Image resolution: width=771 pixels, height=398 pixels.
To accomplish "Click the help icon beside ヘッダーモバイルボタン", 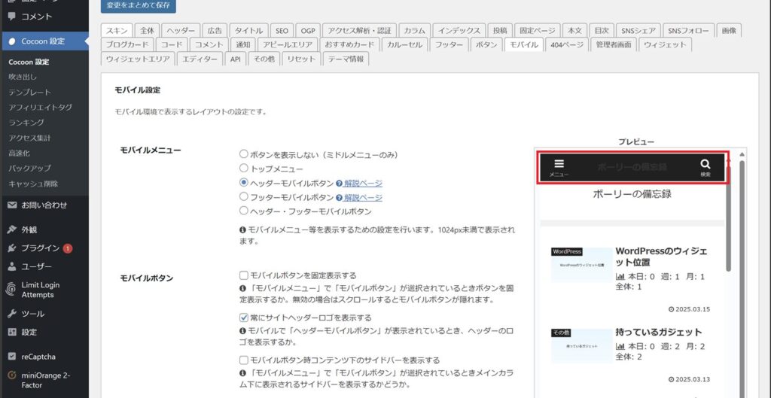I will pyautogui.click(x=340, y=184).
